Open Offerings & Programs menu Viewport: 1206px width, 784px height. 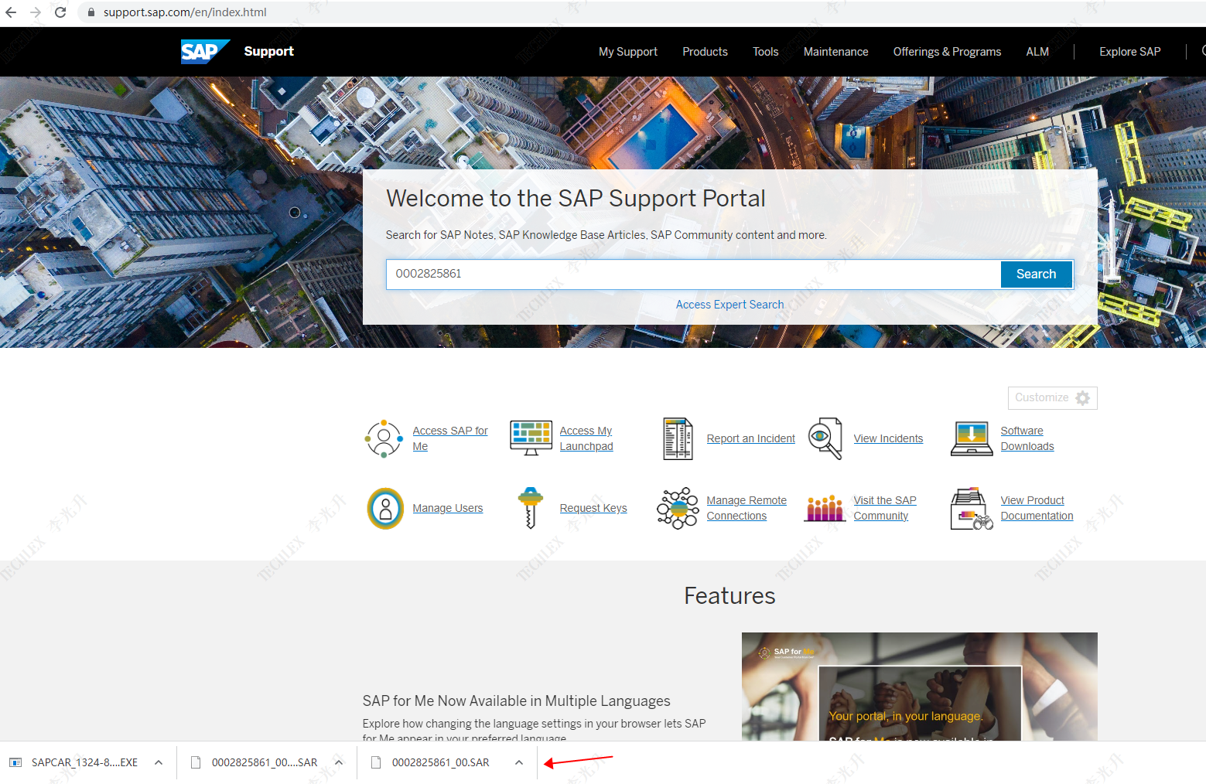[x=947, y=52]
